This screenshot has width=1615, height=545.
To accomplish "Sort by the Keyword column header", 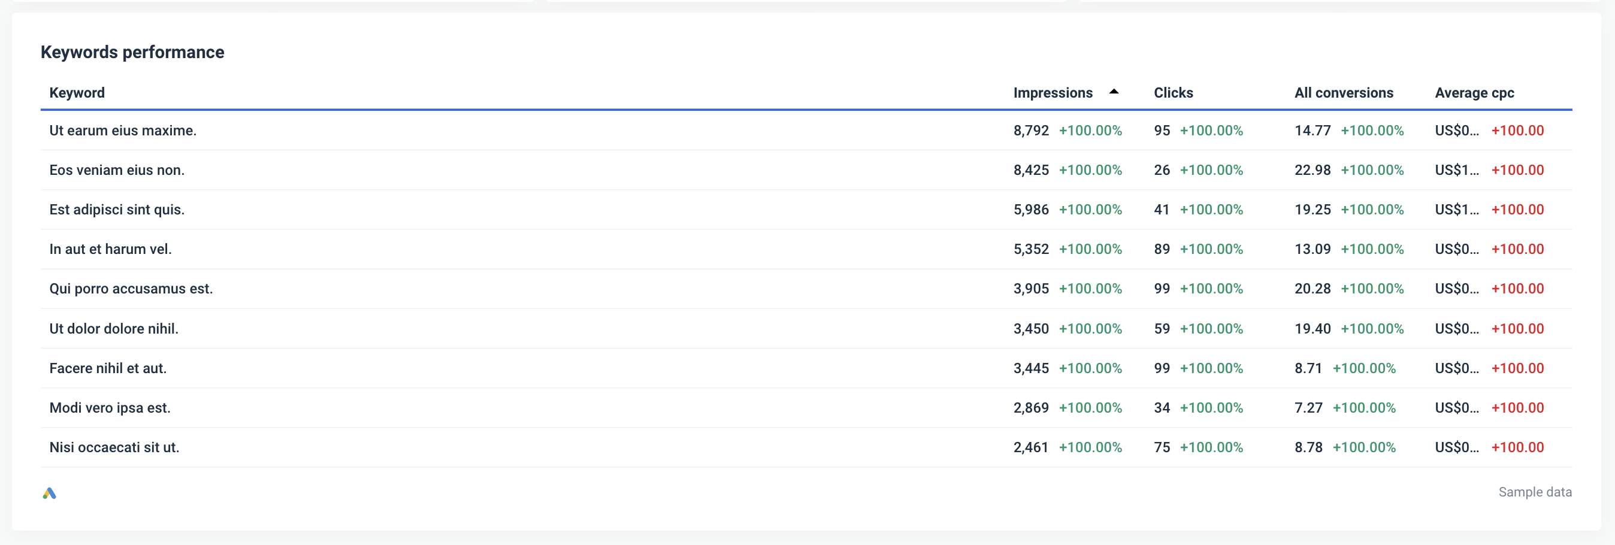I will tap(77, 93).
